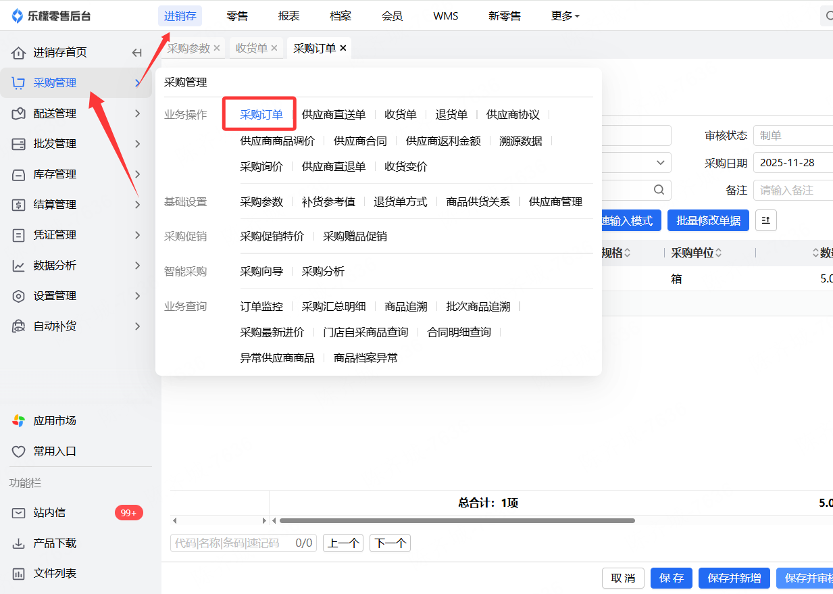This screenshot has height=594, width=833.
Task: Open the 进销存 top menu
Action: [180, 16]
